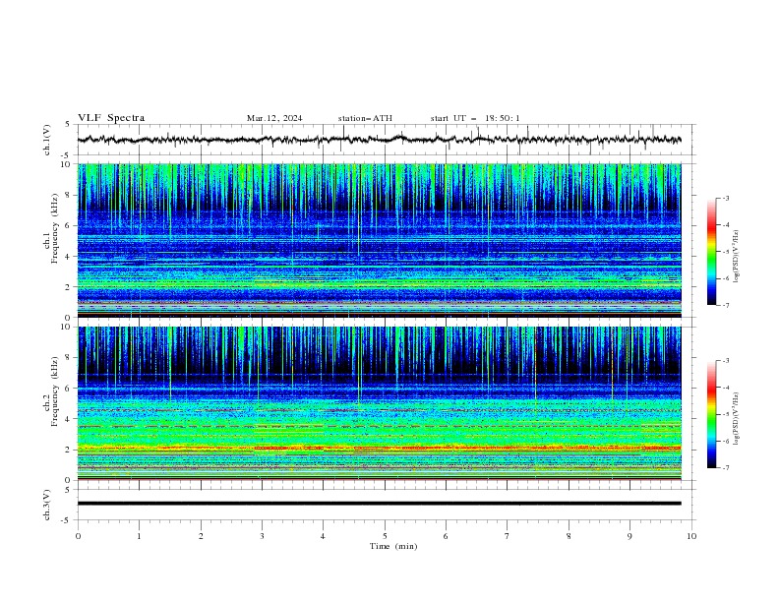The image size is (779, 602).
Task: Click the ch.3 flat black voltage trace
Action: coord(379,504)
